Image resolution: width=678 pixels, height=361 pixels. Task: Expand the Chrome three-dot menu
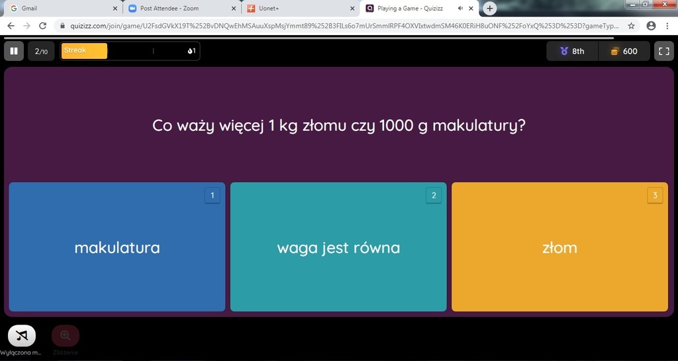pos(667,26)
